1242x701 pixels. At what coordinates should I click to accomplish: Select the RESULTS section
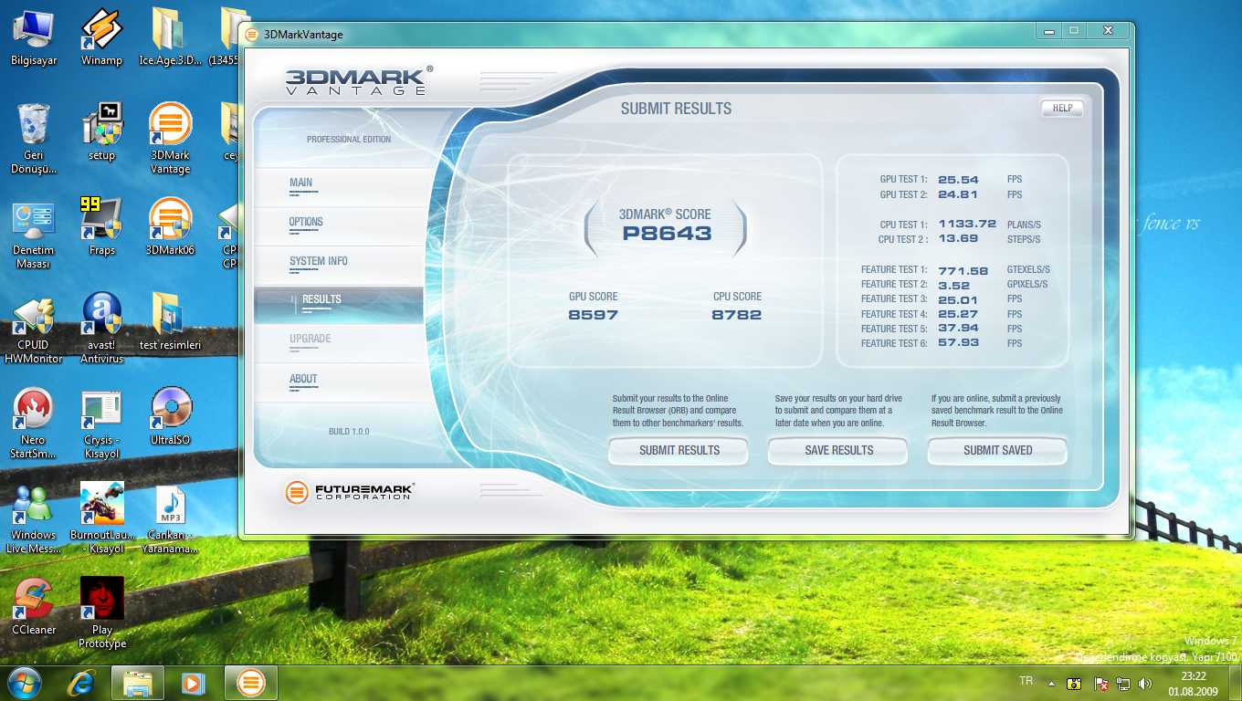339,304
